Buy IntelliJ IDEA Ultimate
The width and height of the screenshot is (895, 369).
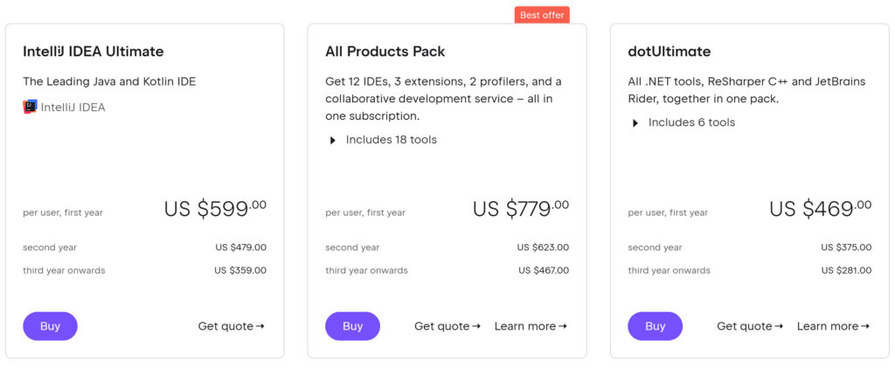(50, 326)
